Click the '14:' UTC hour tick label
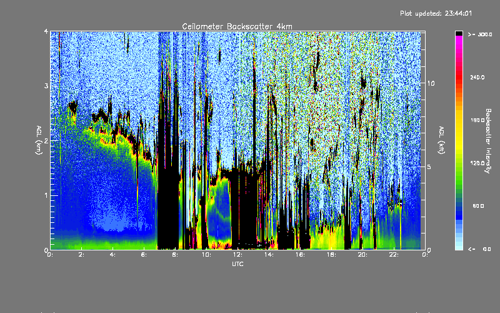Image resolution: width=500 pixels, height=313 pixels. (x=269, y=255)
